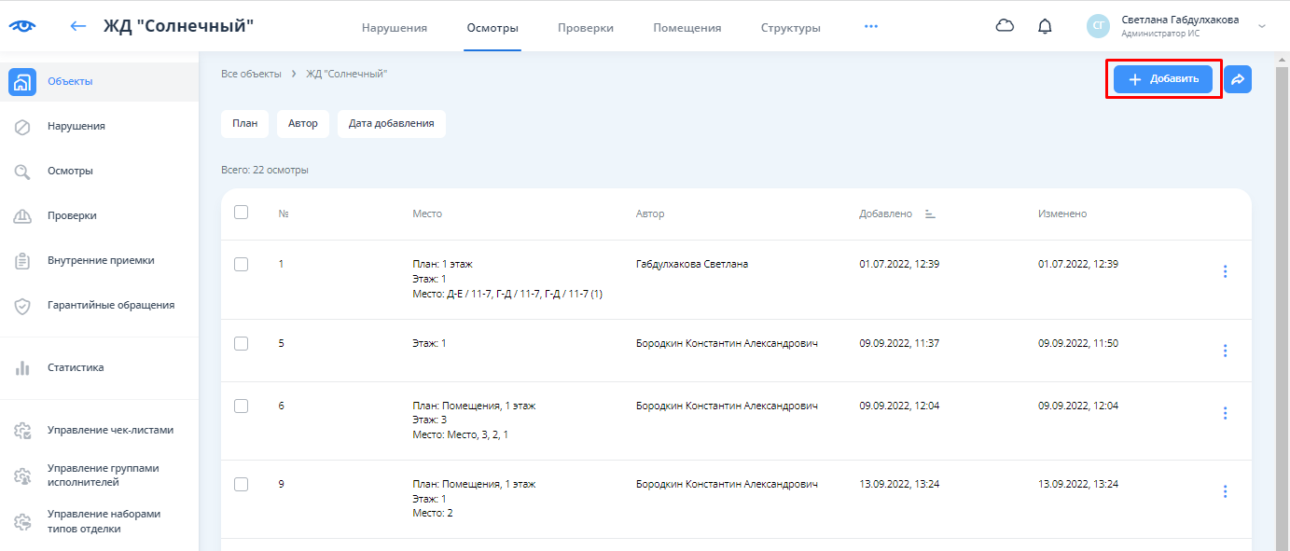Screen dimensions: 1290x551
Task: Go to Все объекты breadcrumb link
Action: 250,74
